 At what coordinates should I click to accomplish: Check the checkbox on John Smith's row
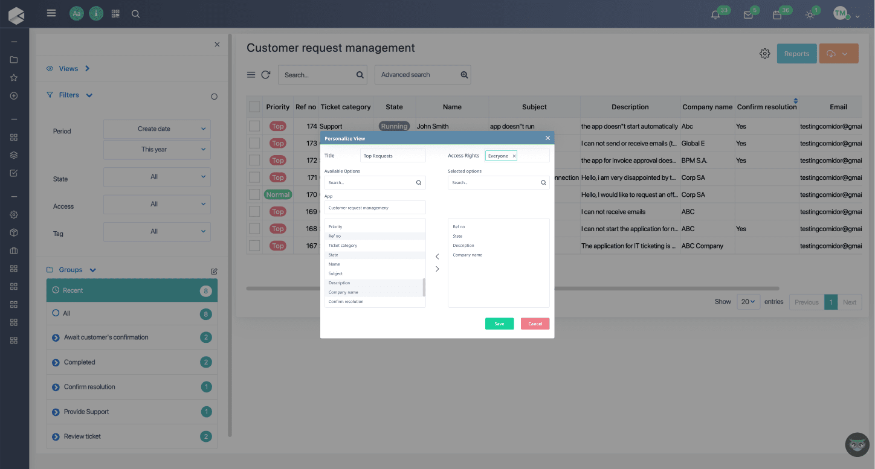tap(254, 126)
